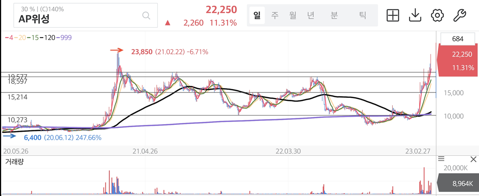Click the download chart icon
The height and width of the screenshot is (196, 479).
point(415,15)
